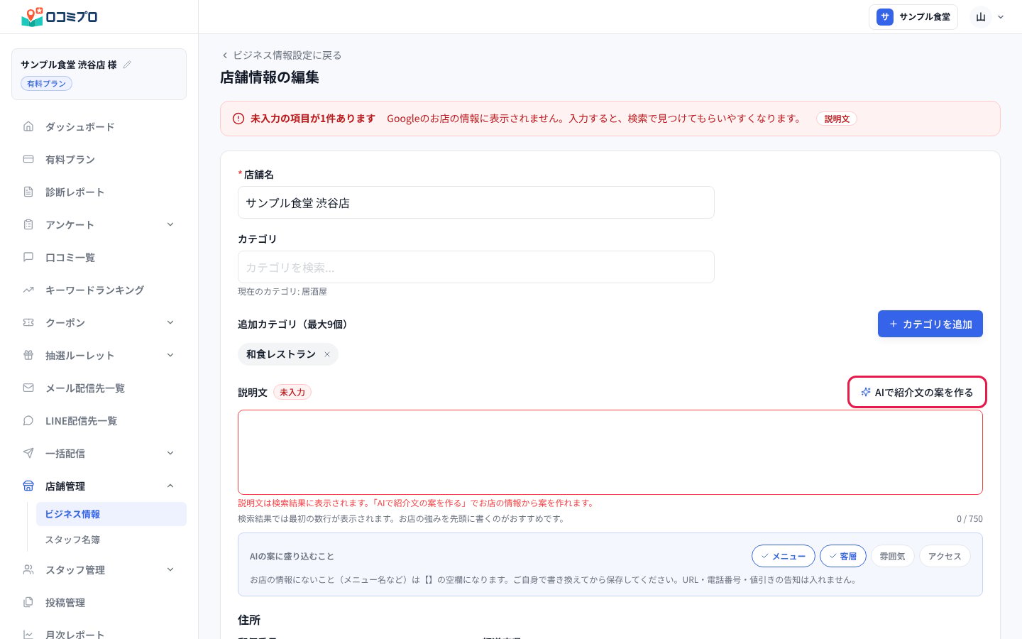The height and width of the screenshot is (639, 1022).
Task: Click the 口コミ一覧 speech bubble icon
Action: [x=28, y=257]
